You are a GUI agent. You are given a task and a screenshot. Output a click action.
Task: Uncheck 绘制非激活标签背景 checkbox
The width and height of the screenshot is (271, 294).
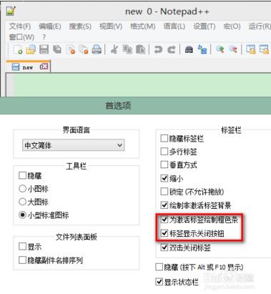pyautogui.click(x=164, y=205)
